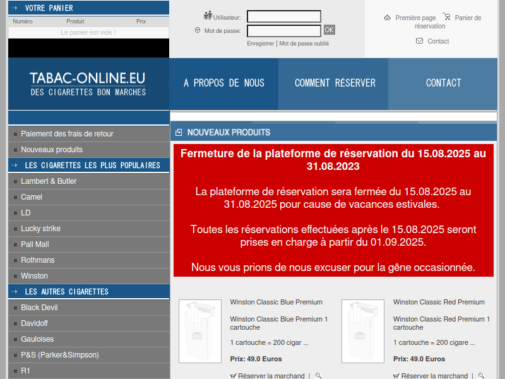Click magnifier icon under Winston Classic Red Premium
This screenshot has width=505, height=379.
pyautogui.click(x=481, y=375)
